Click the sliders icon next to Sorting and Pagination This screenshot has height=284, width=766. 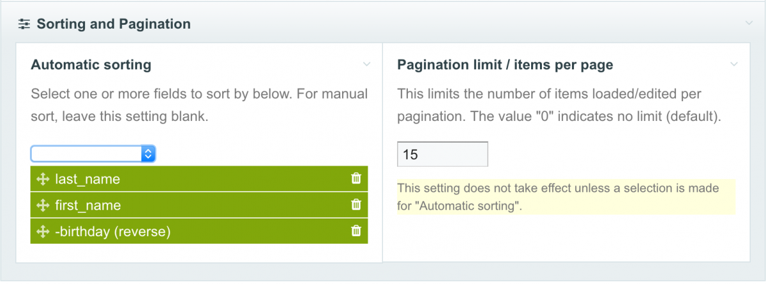tap(24, 24)
